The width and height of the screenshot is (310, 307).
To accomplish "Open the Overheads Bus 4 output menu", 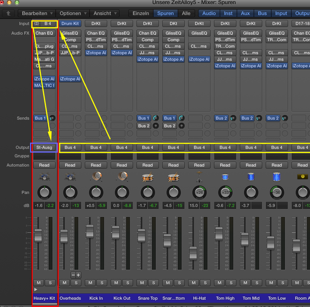I will (70, 147).
